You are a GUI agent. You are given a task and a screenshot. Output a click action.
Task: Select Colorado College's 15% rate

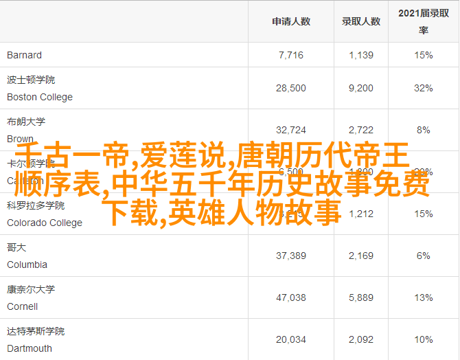tap(424, 214)
